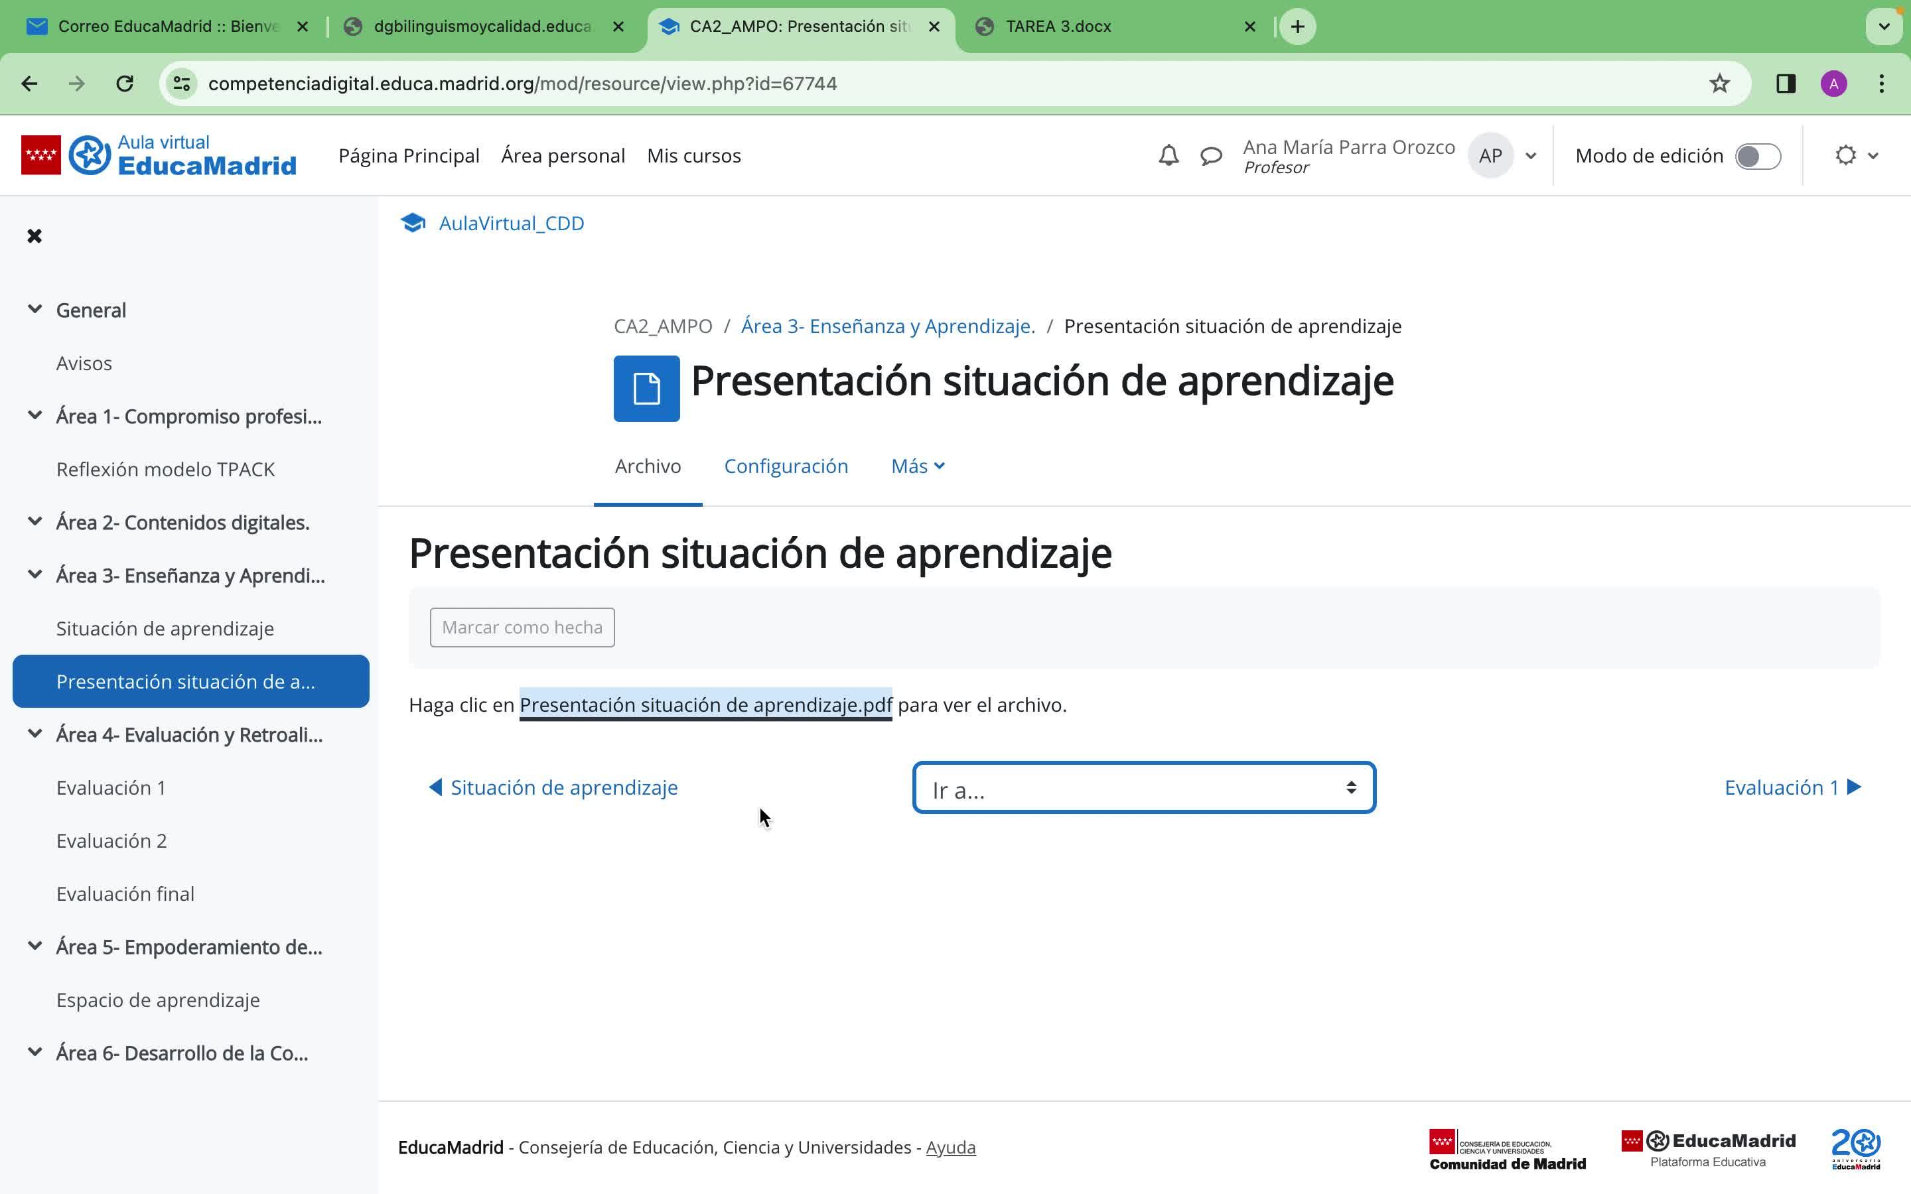Click the sun-shaped settings icon

coord(1845,156)
